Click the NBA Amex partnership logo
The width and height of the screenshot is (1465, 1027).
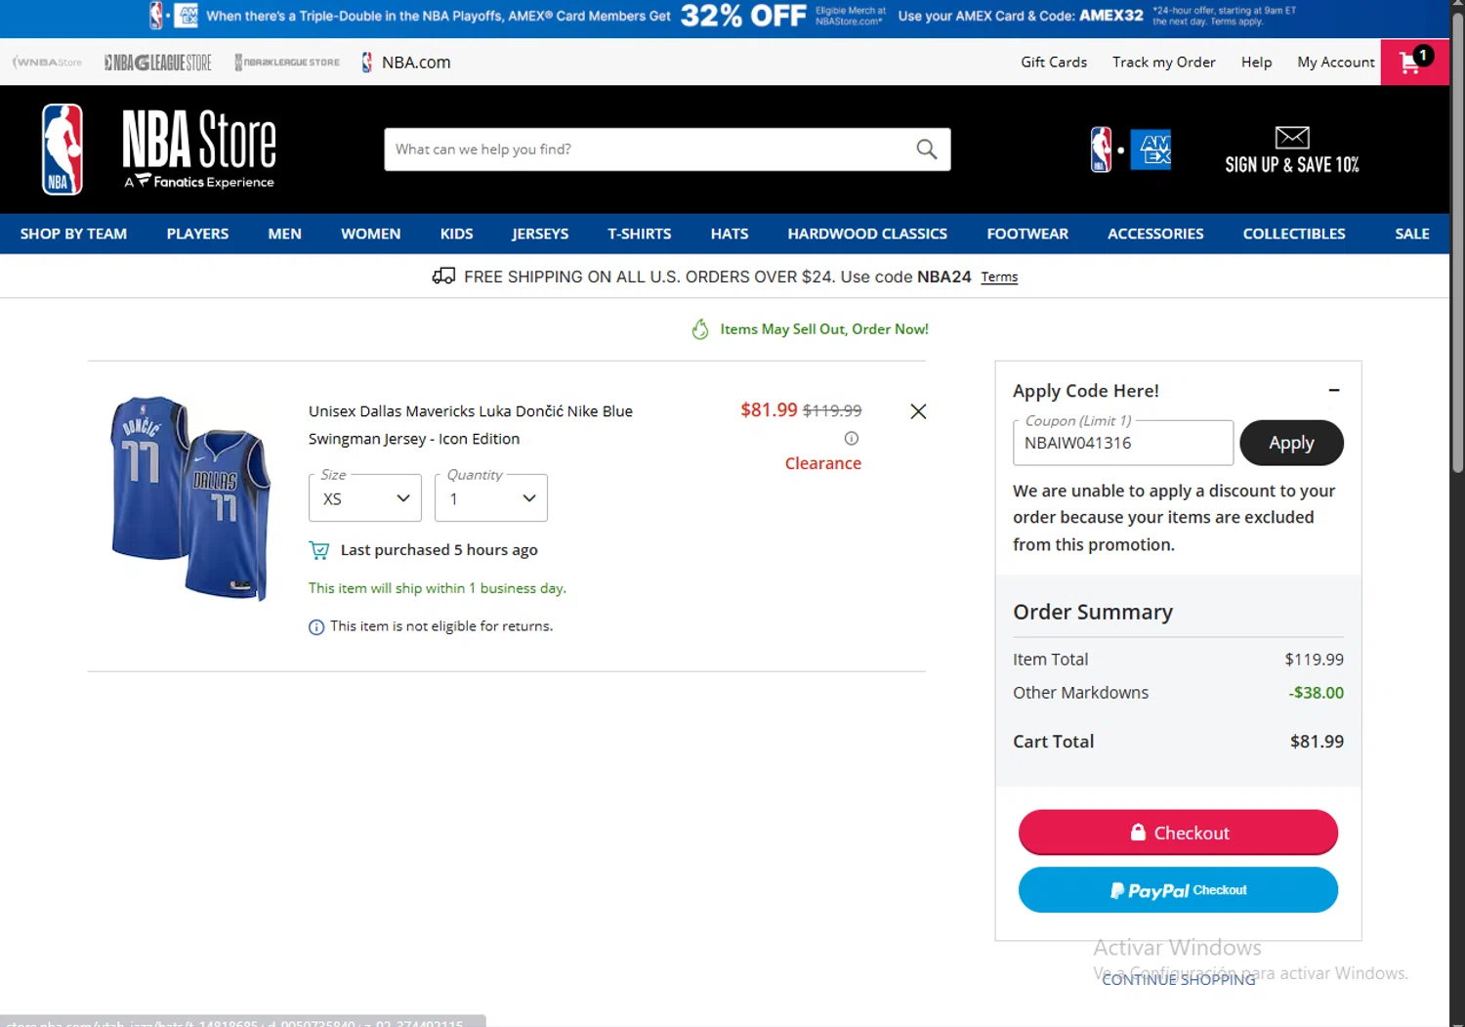click(x=1131, y=150)
